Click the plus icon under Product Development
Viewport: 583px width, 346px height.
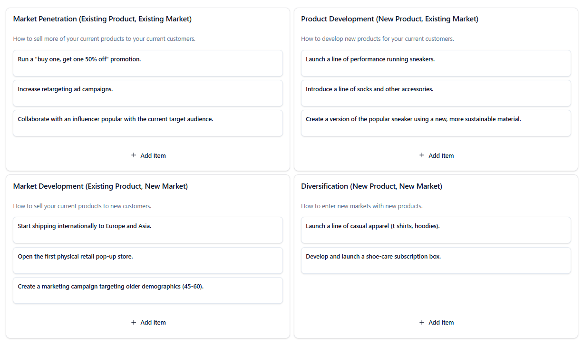coord(422,155)
